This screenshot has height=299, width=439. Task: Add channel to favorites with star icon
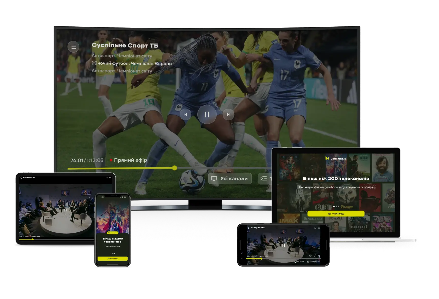pos(310,256)
